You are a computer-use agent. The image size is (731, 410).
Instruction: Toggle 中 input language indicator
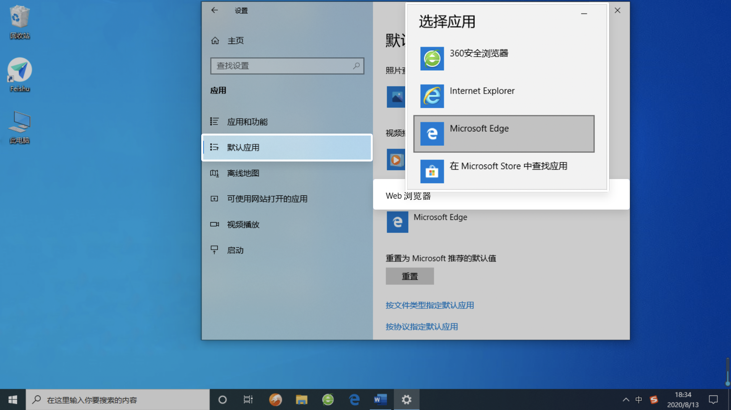pyautogui.click(x=639, y=400)
